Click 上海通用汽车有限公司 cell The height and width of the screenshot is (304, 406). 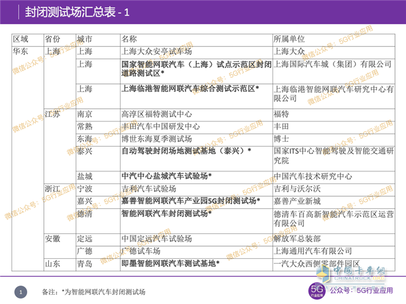(333, 252)
